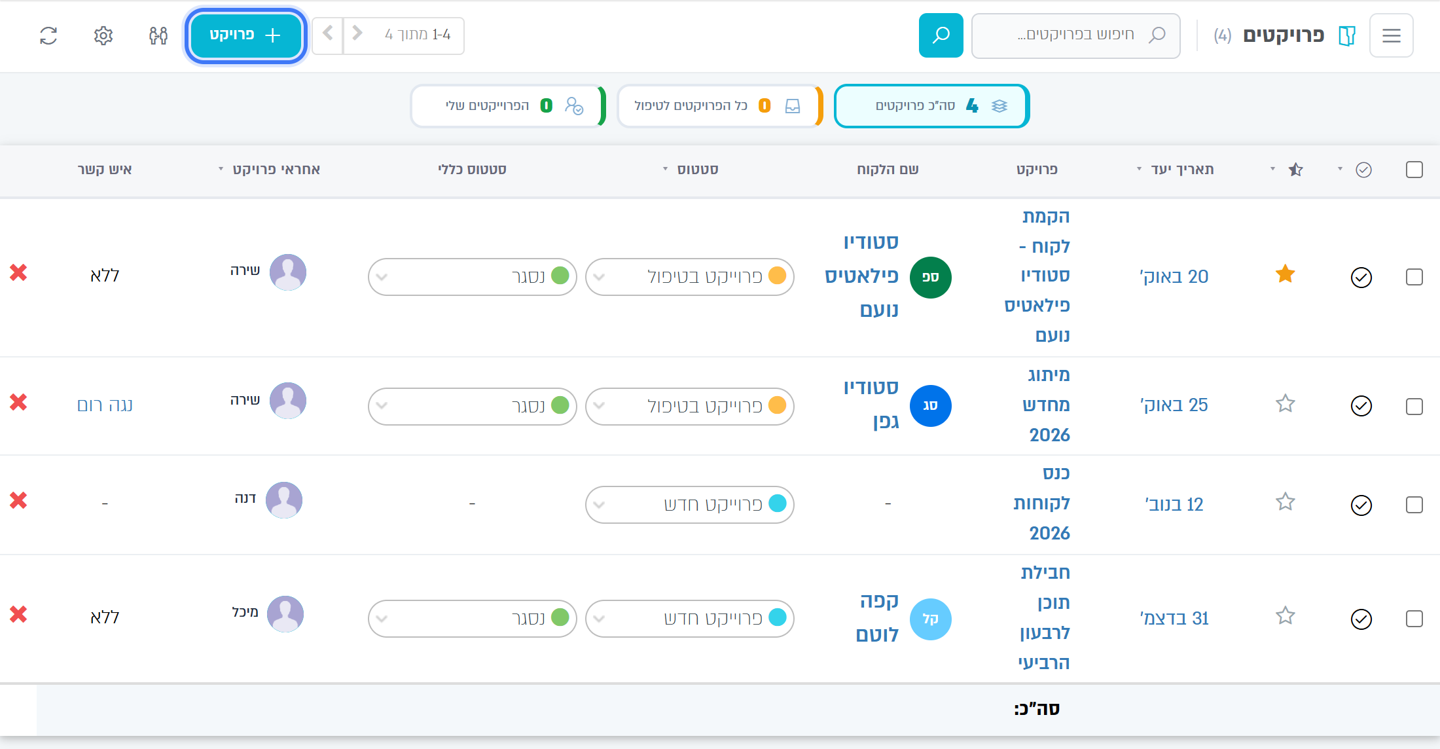Mark the 25 באוק' project as complete
This screenshot has width=1440, height=749.
coord(1361,406)
